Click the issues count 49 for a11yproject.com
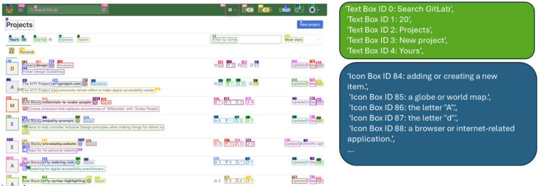The height and width of the screenshot is (186, 540). pos(254,83)
